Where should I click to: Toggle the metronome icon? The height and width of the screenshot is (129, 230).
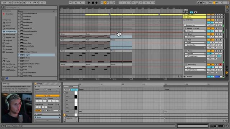coord(34,3)
